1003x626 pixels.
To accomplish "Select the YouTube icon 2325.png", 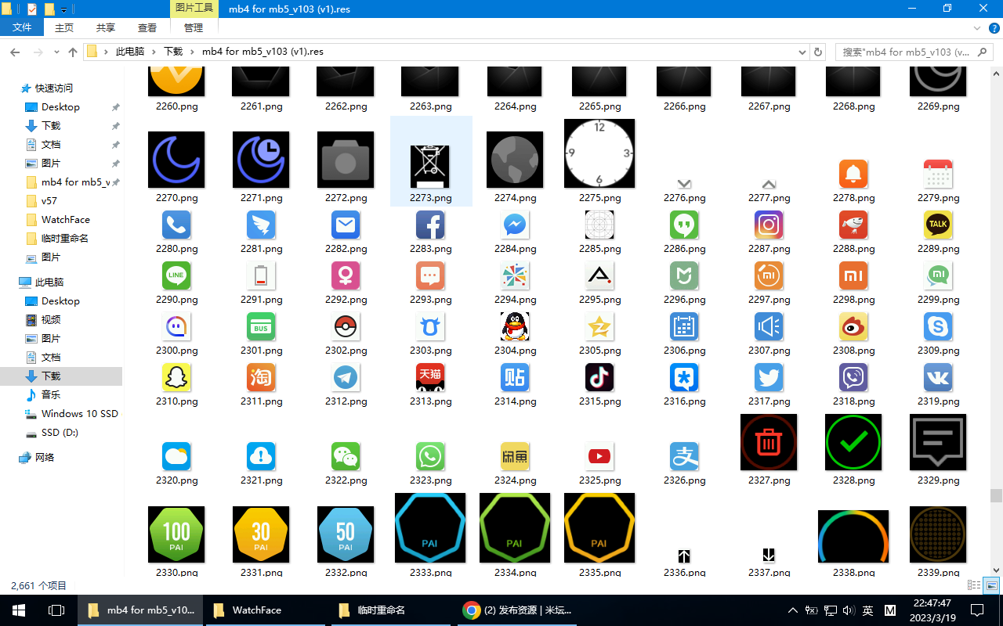I will [x=599, y=456].
